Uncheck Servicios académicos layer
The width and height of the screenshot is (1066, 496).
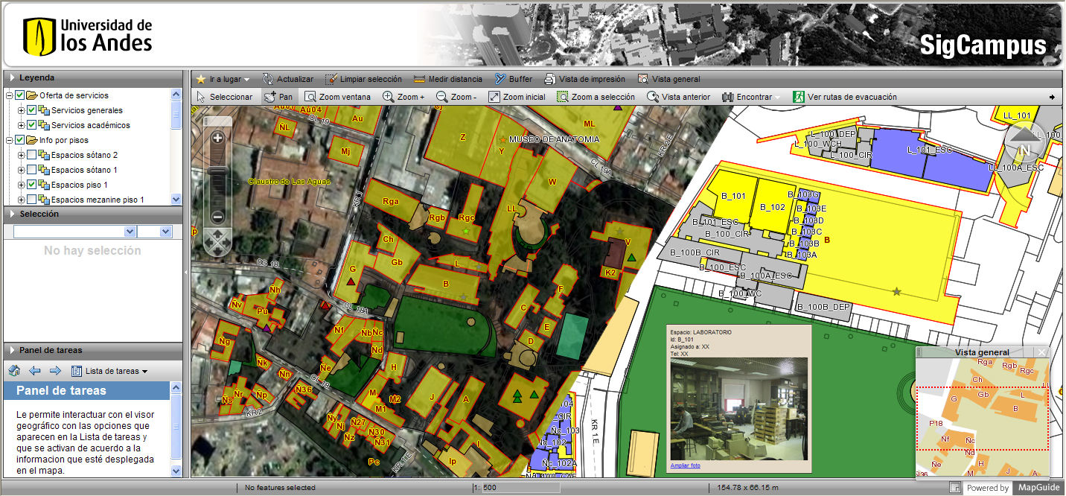[x=31, y=125]
